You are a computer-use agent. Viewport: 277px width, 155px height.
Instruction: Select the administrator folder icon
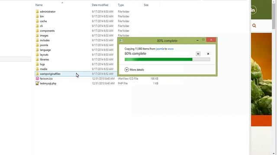point(37,12)
